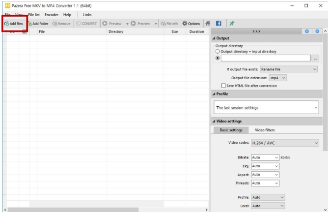Open the Aspect dropdown
The width and height of the screenshot is (330, 214).
pos(265,175)
